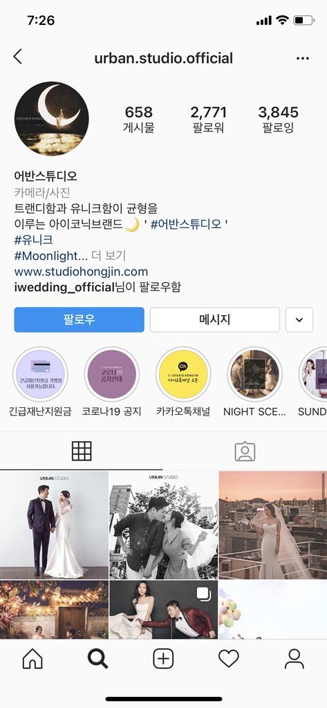This screenshot has width=327, height=708.
Task: Switch to the tagged photos tab
Action: 245,451
